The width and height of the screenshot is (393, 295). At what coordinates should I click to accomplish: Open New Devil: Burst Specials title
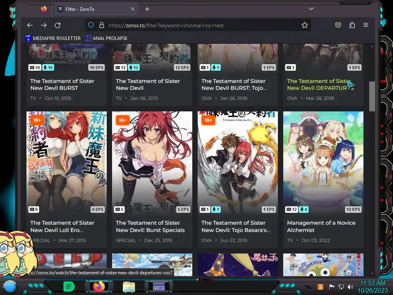150,226
